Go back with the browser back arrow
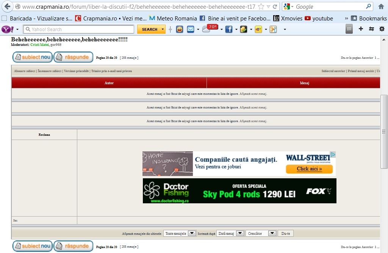Image resolution: width=388 pixels, height=253 pixels. (7, 6)
